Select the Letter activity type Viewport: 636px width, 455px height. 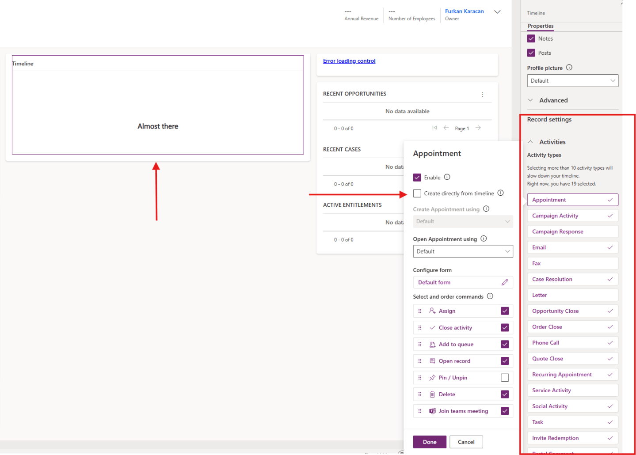[x=573, y=295]
